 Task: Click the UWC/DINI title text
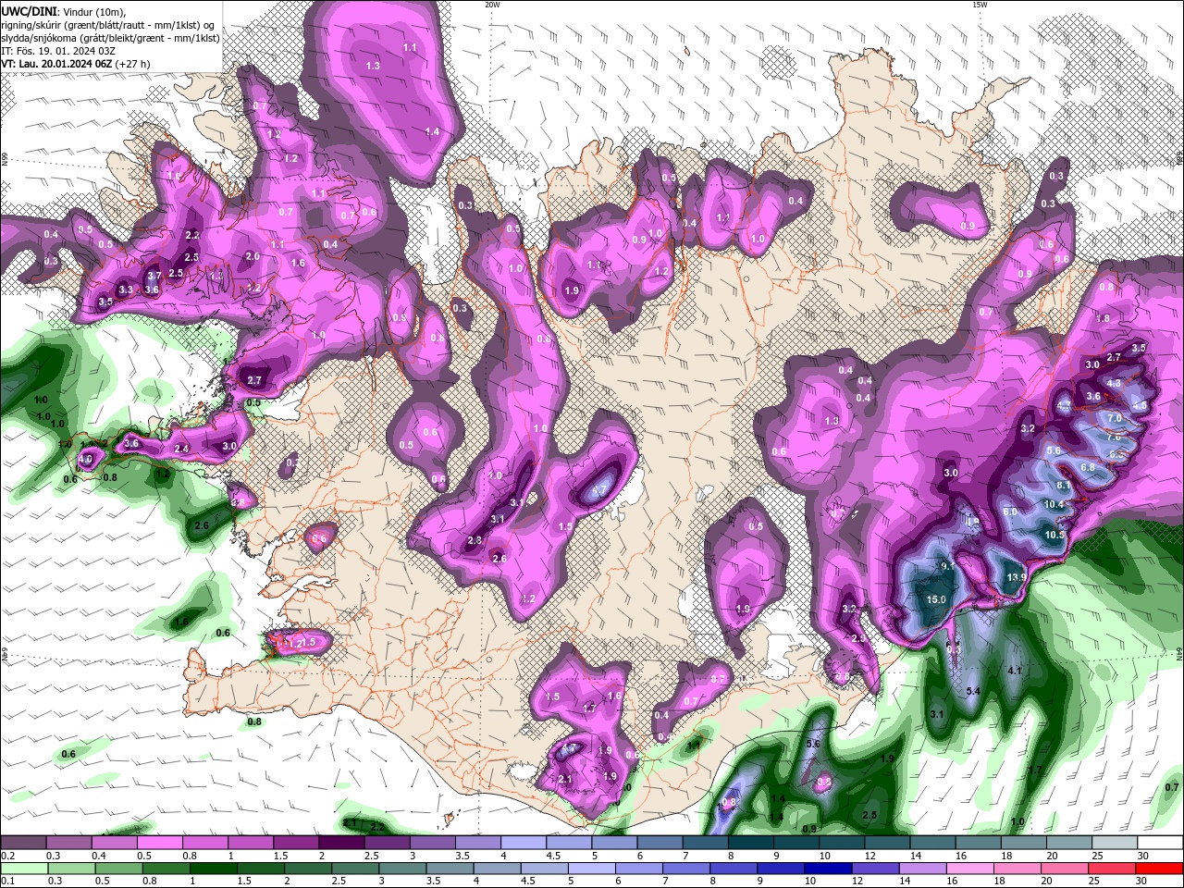click(x=27, y=11)
